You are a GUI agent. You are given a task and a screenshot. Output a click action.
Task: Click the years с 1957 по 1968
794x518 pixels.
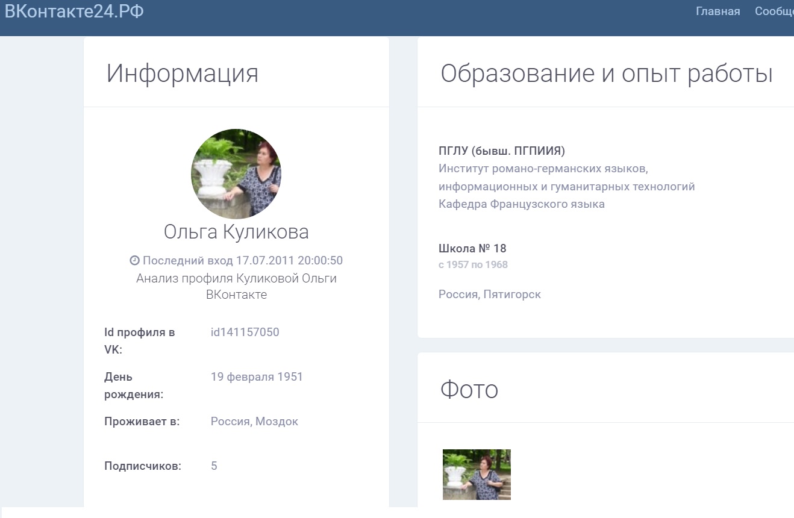click(x=473, y=264)
